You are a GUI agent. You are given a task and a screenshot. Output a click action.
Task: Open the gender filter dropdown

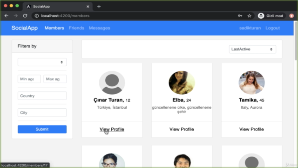[42, 62]
